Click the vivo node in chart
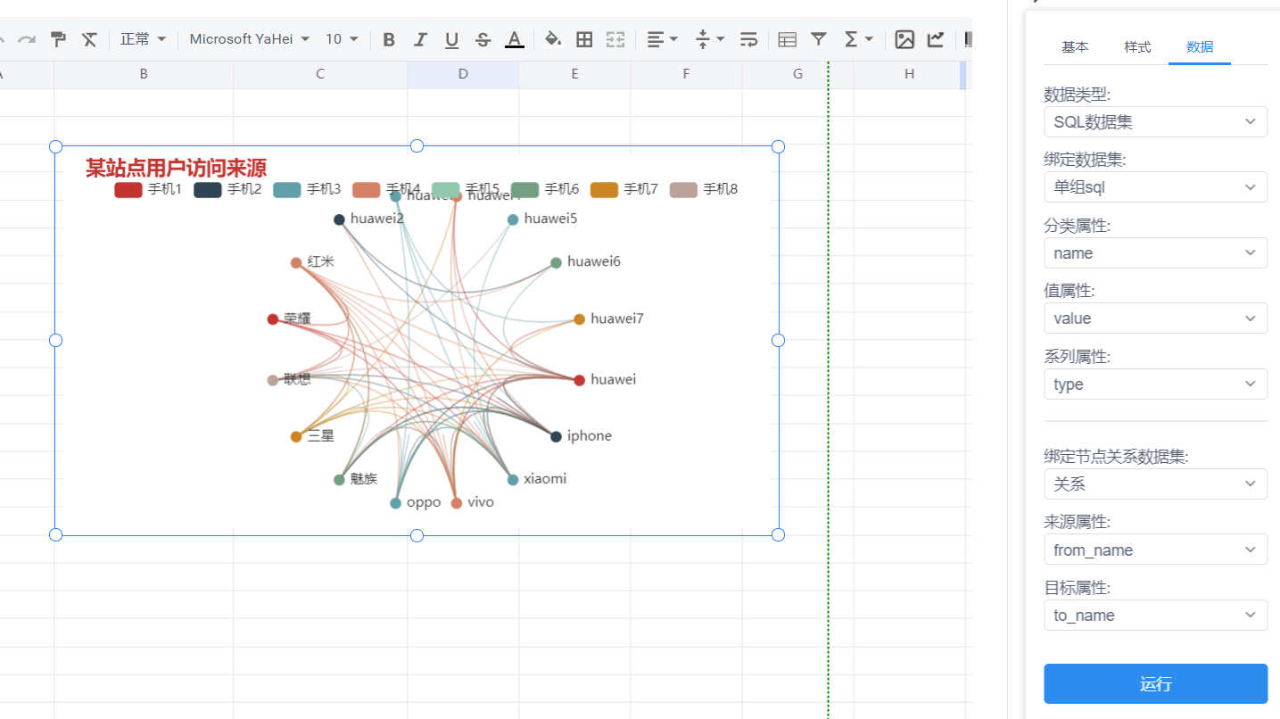The width and height of the screenshot is (1280, 719). pyautogui.click(x=457, y=503)
